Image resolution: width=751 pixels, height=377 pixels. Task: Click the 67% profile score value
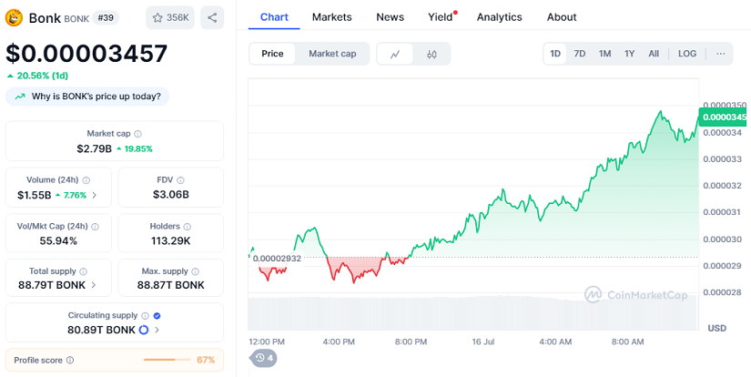(x=206, y=360)
